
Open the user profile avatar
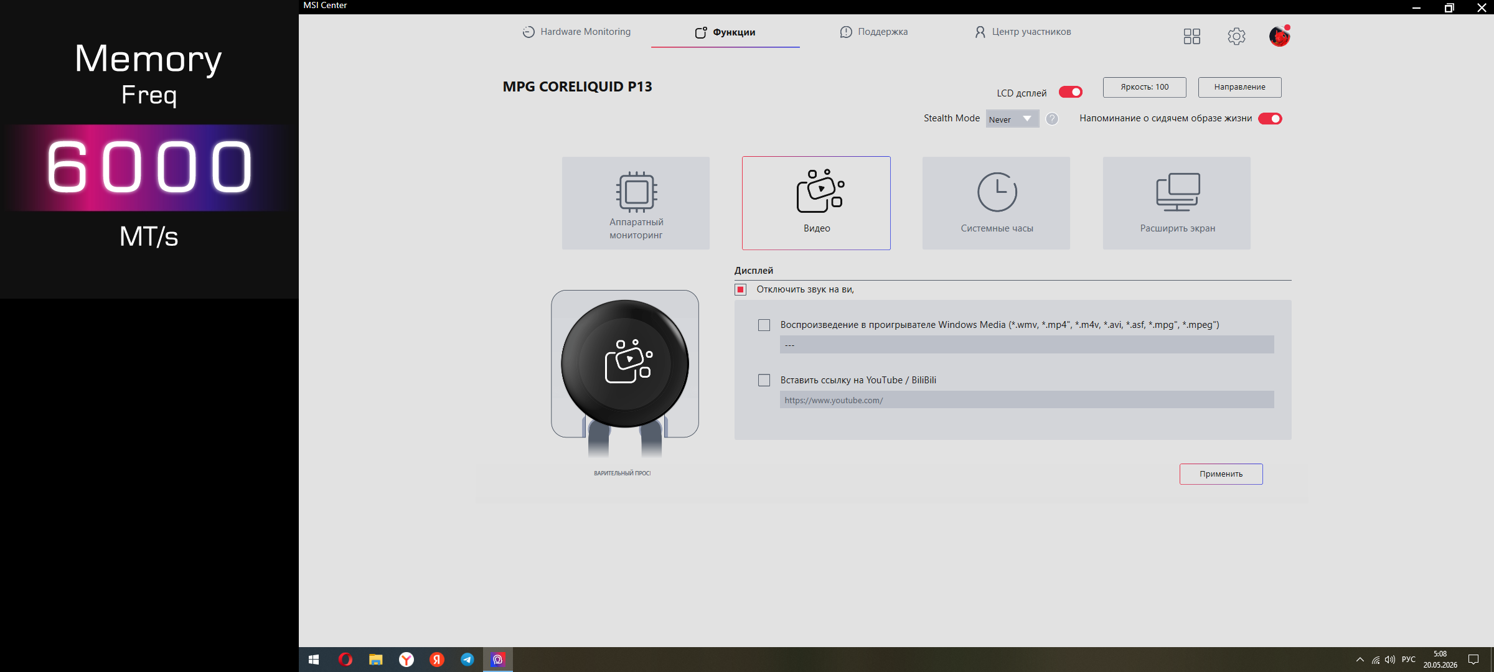pos(1279,36)
